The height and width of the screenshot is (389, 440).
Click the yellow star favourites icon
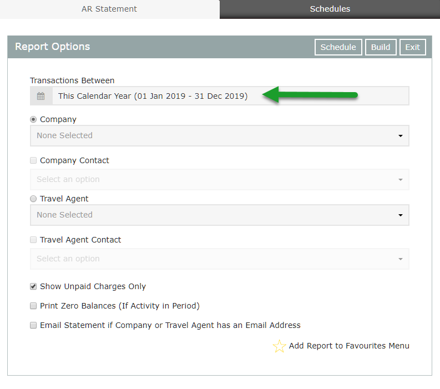279,346
